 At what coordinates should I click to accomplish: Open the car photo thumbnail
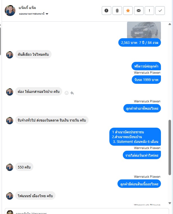coord(144,30)
